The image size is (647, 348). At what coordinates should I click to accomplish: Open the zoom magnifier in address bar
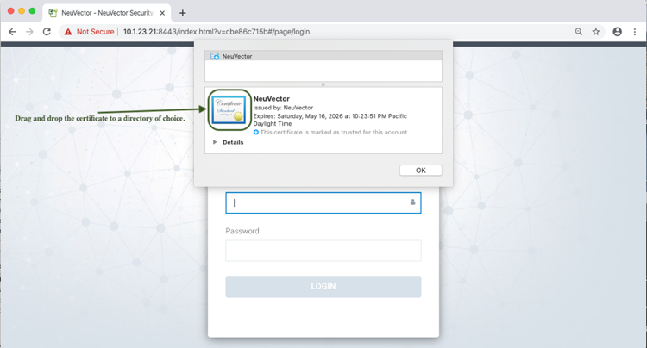(x=579, y=32)
